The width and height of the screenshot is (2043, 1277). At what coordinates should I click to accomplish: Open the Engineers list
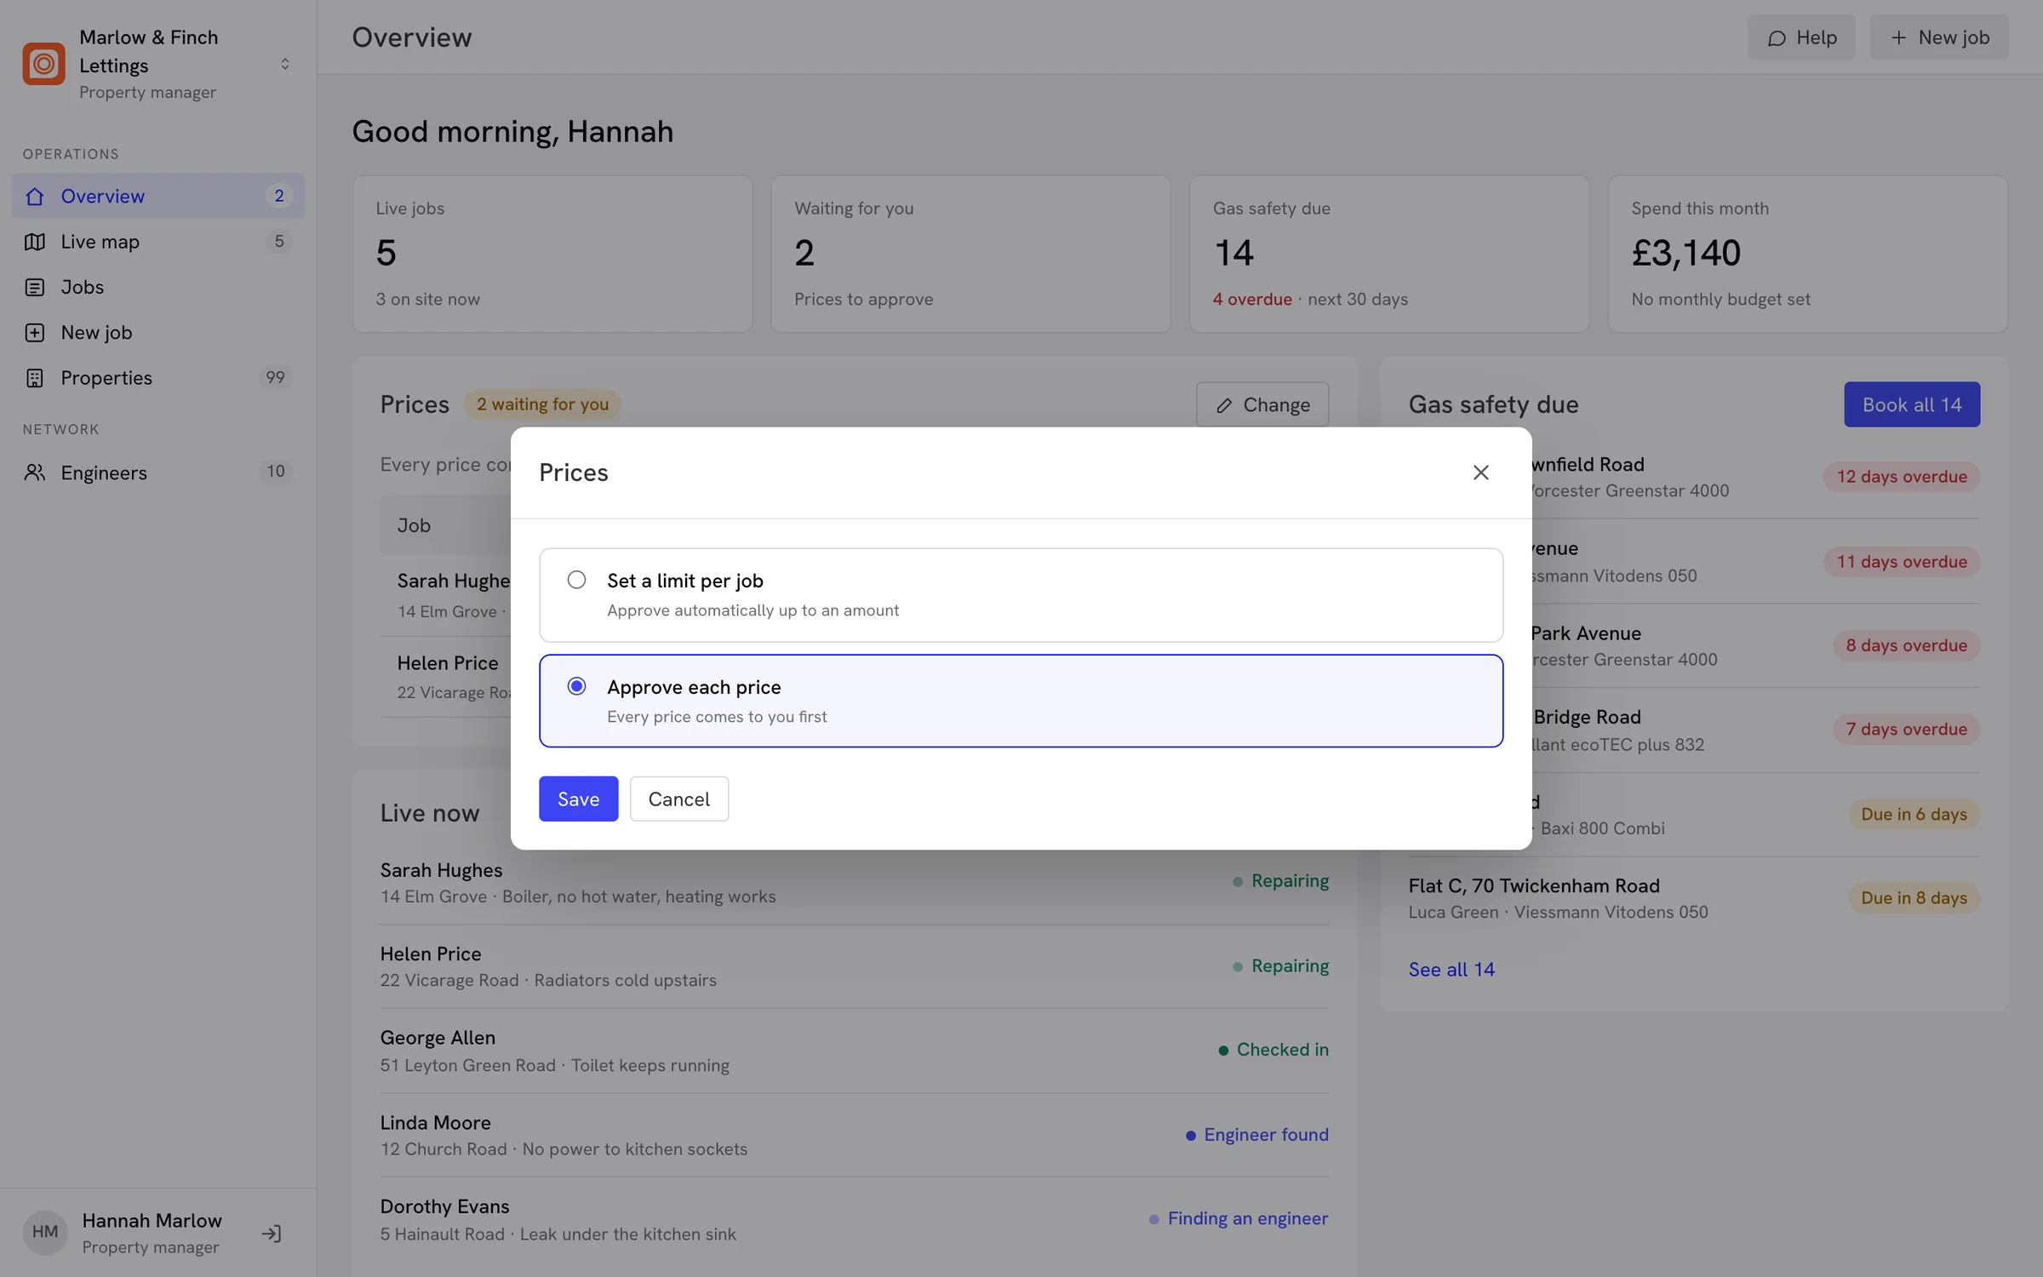point(157,472)
